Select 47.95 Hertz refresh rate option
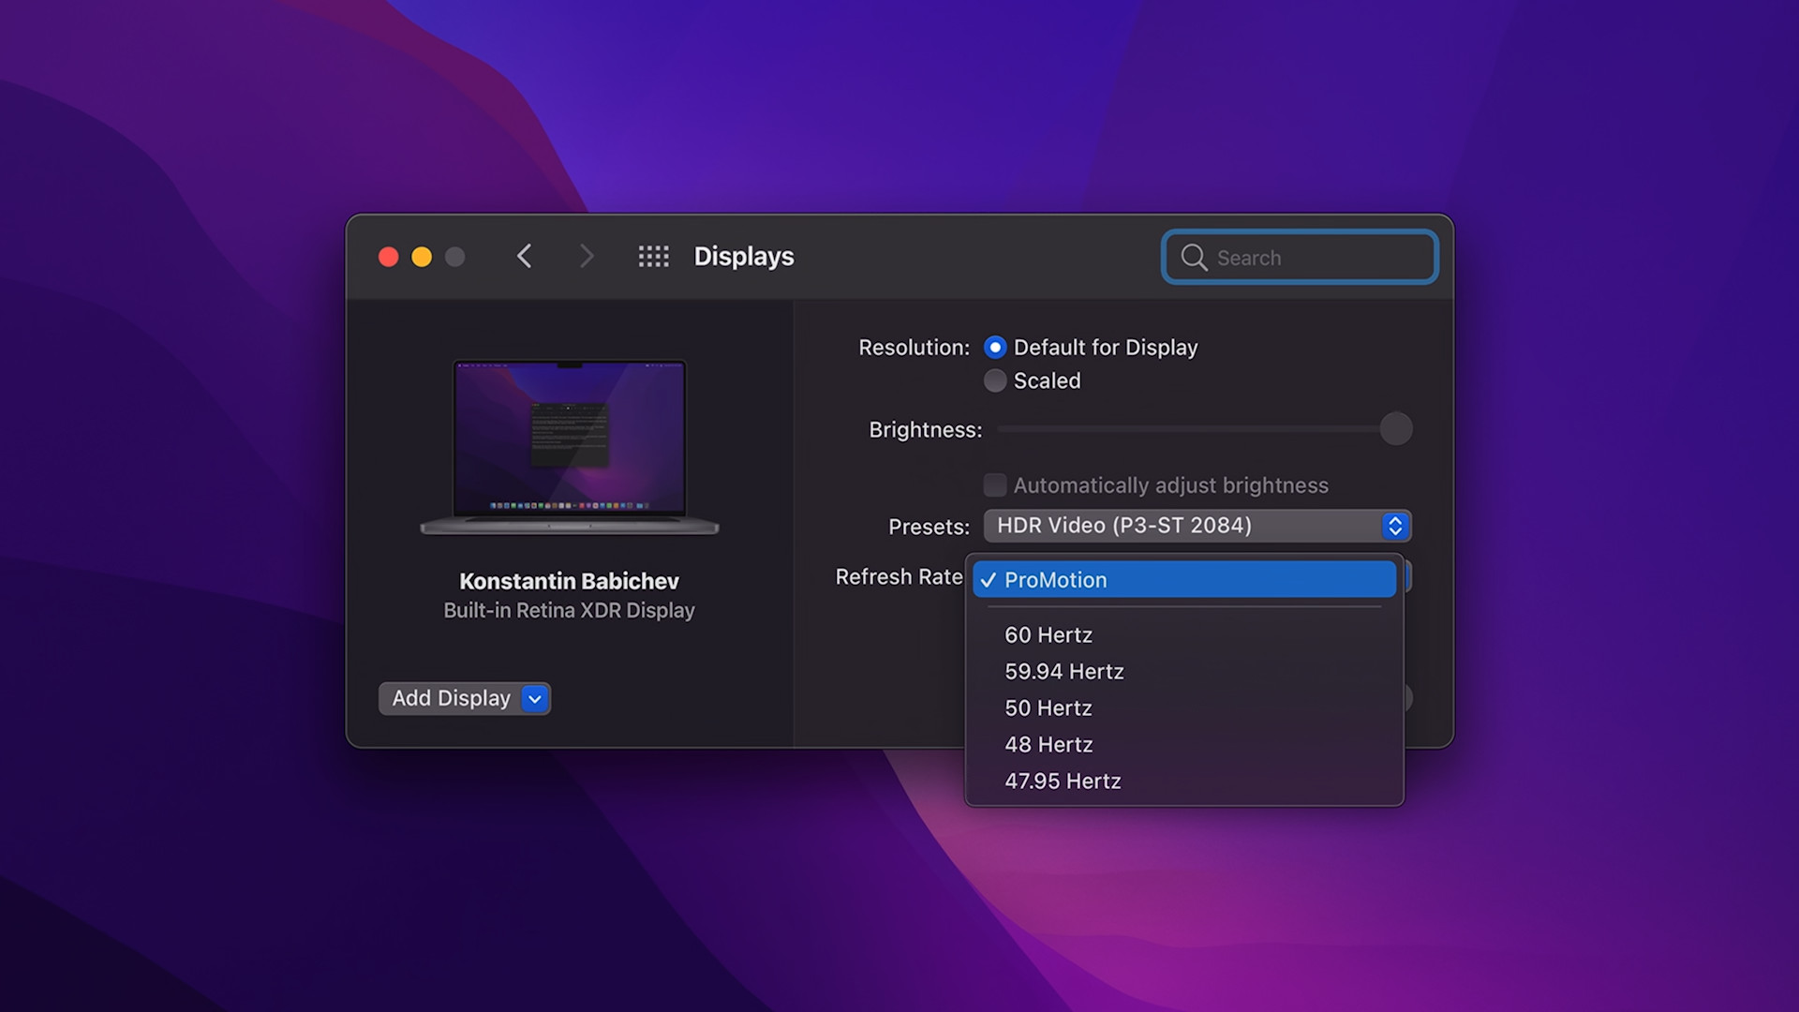Image resolution: width=1799 pixels, height=1012 pixels. [1063, 781]
